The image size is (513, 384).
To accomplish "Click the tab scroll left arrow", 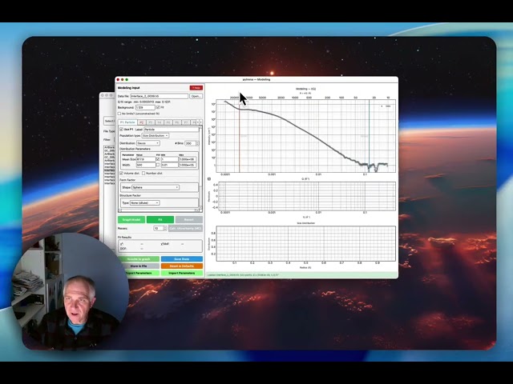I will point(198,122).
